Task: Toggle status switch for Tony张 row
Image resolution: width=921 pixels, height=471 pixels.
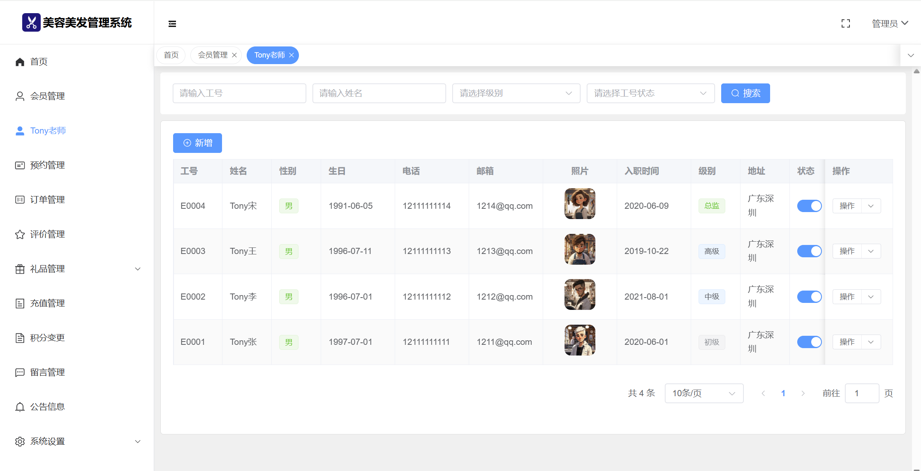Action: (x=809, y=342)
